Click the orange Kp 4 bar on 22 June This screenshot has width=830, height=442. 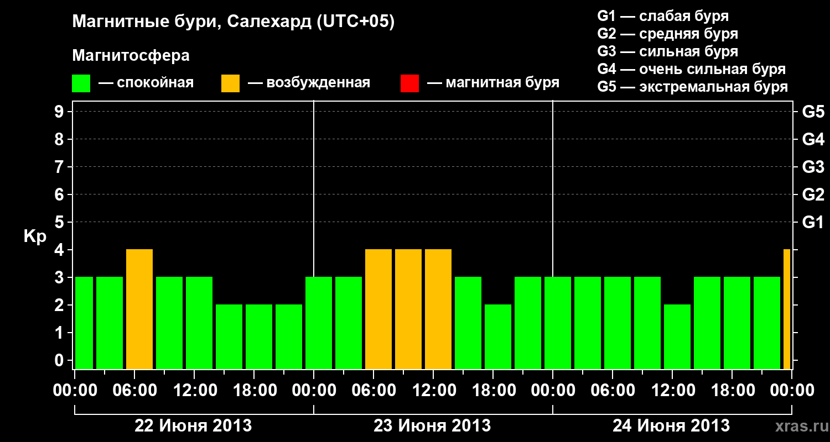click(139, 309)
